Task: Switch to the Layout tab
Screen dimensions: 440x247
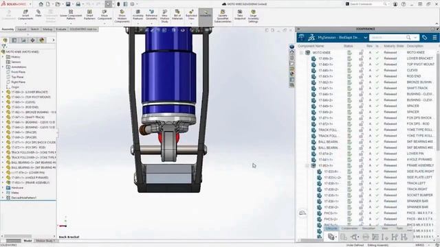Action: [x=21, y=29]
